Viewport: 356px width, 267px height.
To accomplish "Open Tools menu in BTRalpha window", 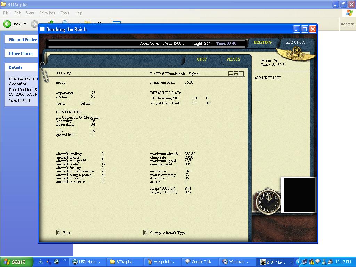I will point(65,13).
